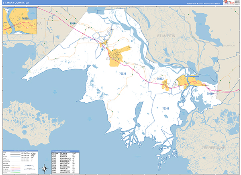This screenshot has width=241, height=175.
Task: Click the ZIP code 70392 label
Action: (160, 79)
